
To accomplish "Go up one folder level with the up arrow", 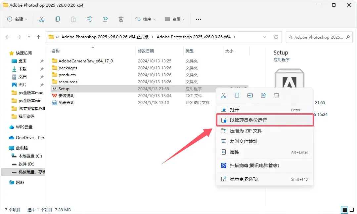I will pyautogui.click(x=38, y=37).
